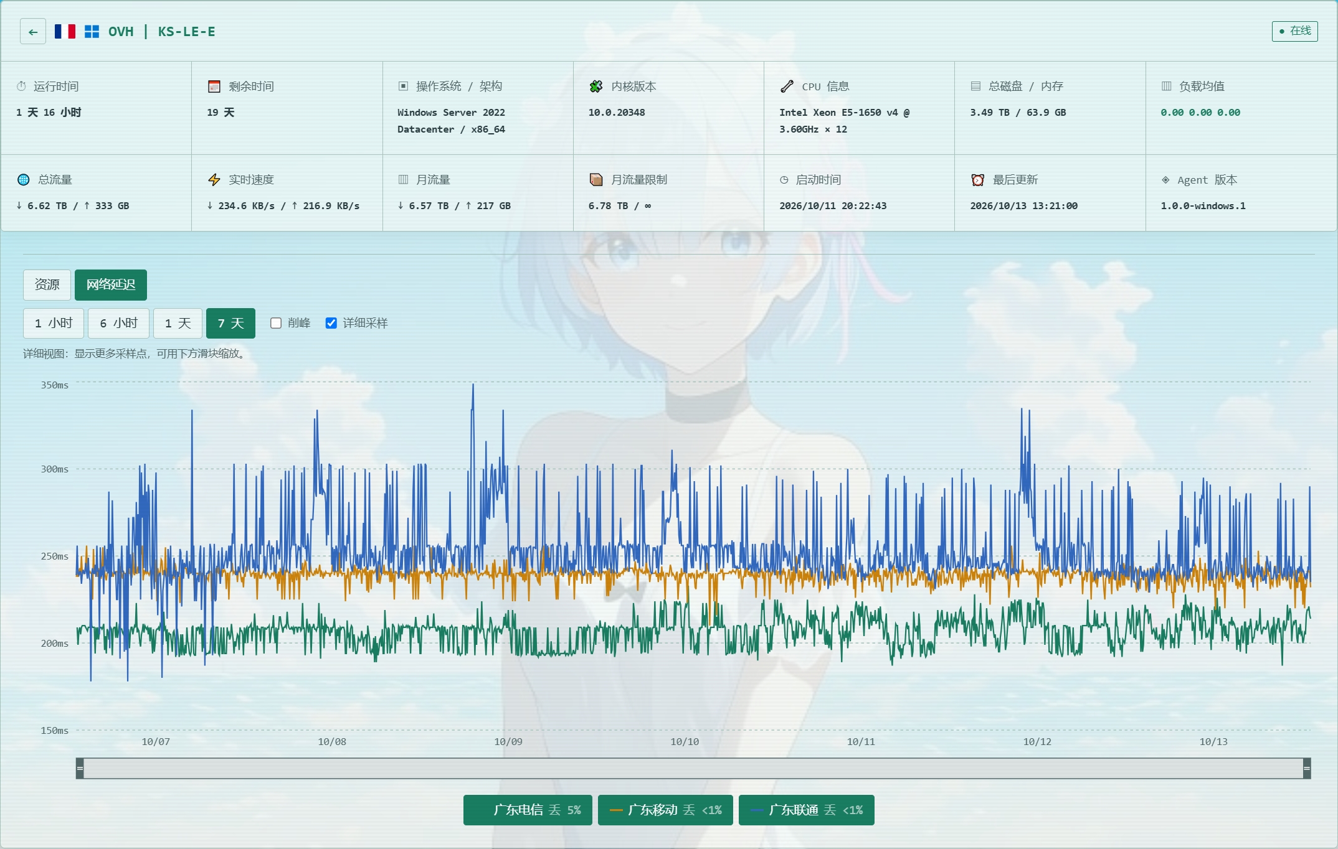Click the Windows logo icon
Screen dimensions: 1338x849
click(92, 32)
